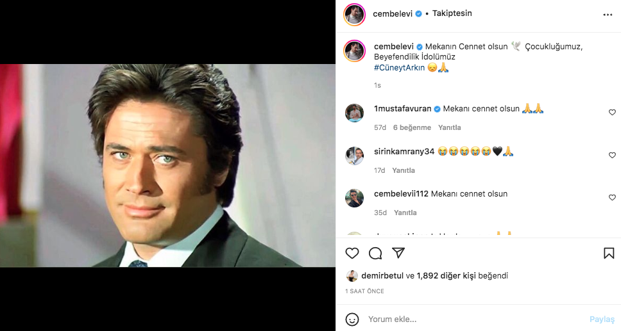Click Takiptesin following button
Image resolution: width=621 pixels, height=331 pixels.
pos(452,13)
